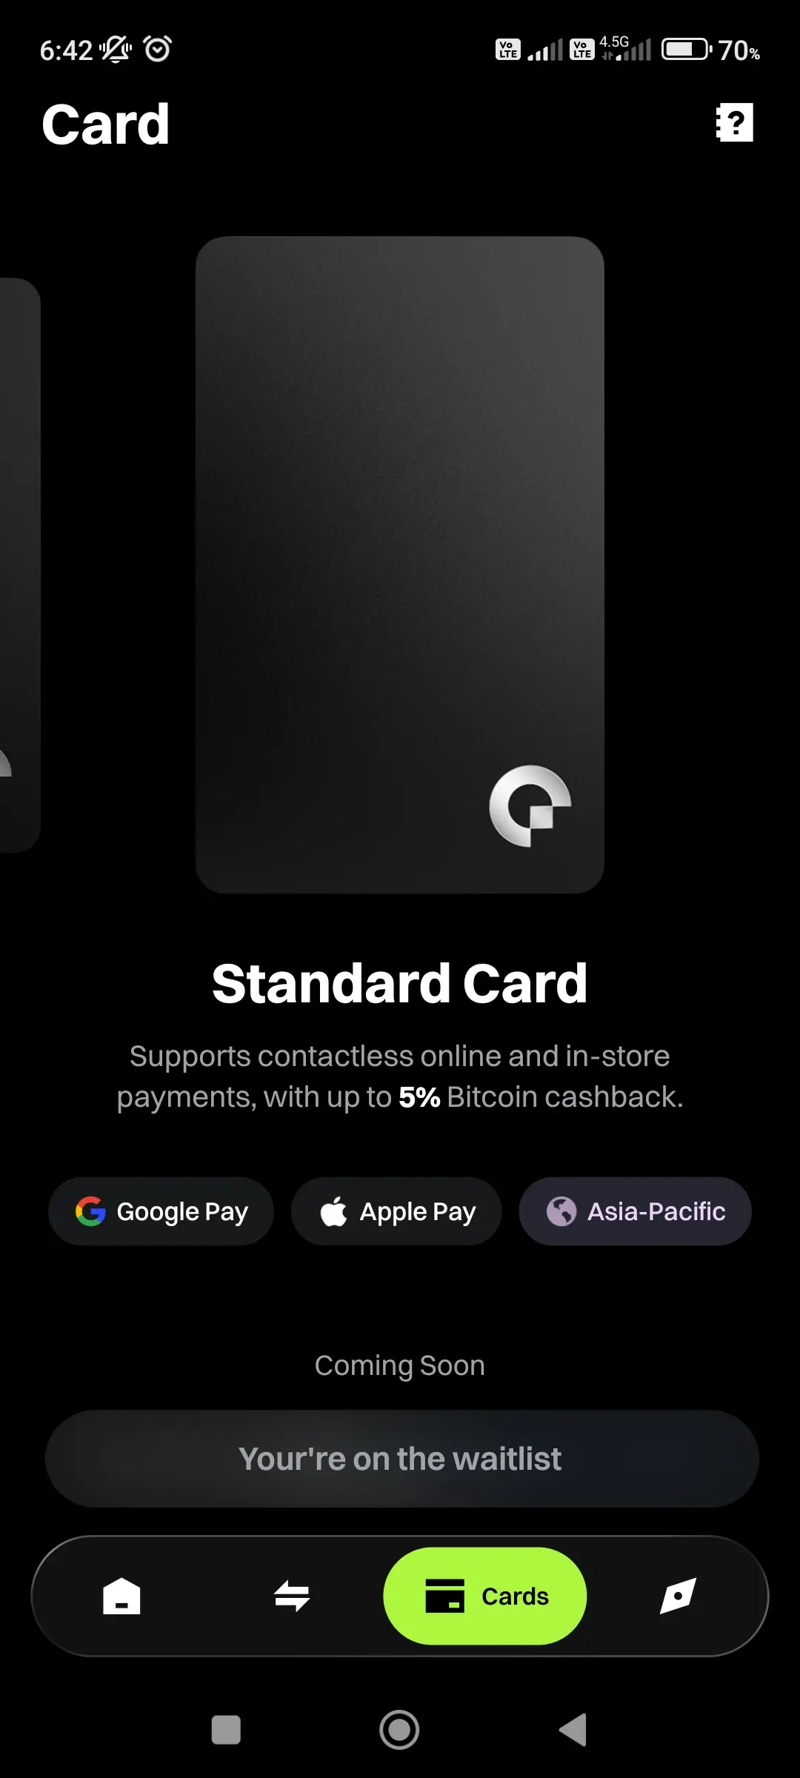Tap the battery indicator in status bar
This screenshot has width=800, height=1778.
686,50
